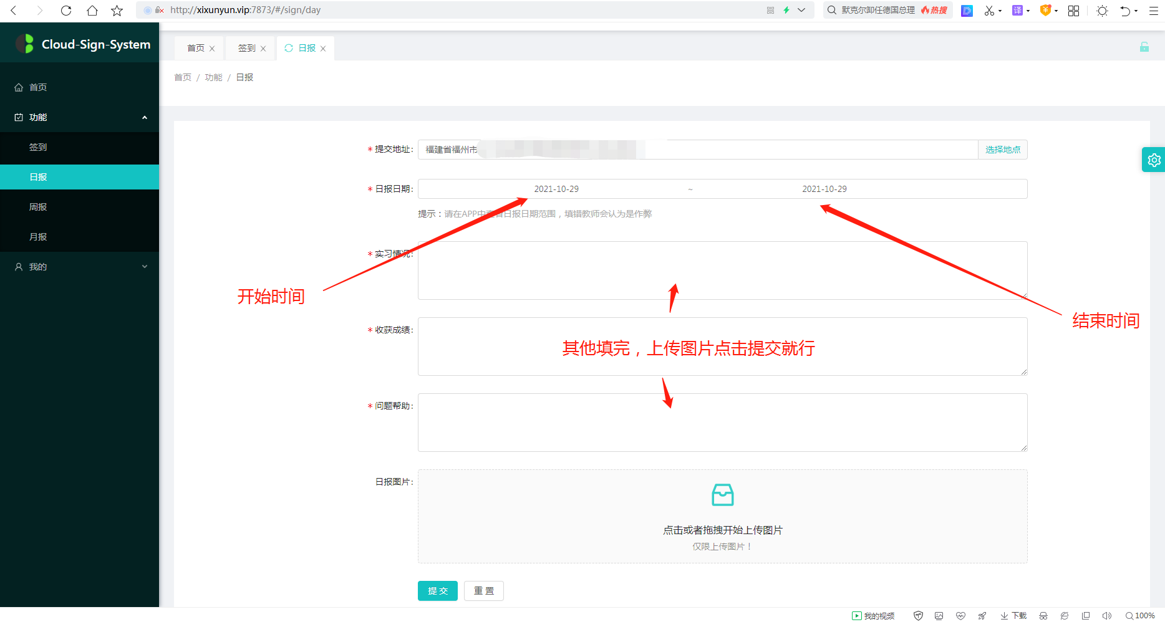Click the upload inbox icon

(723, 495)
